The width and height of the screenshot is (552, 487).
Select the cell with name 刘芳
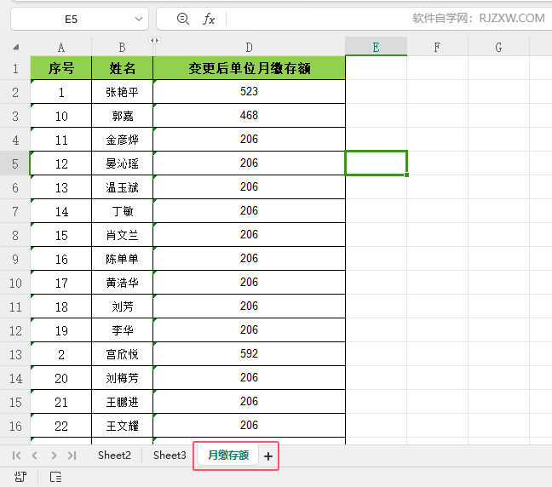coord(122,307)
